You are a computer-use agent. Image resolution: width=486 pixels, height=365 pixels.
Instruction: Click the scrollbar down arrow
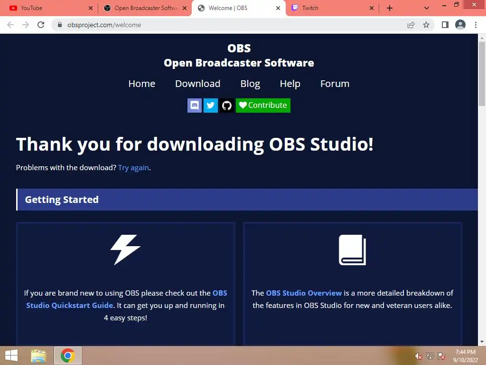[x=482, y=342]
